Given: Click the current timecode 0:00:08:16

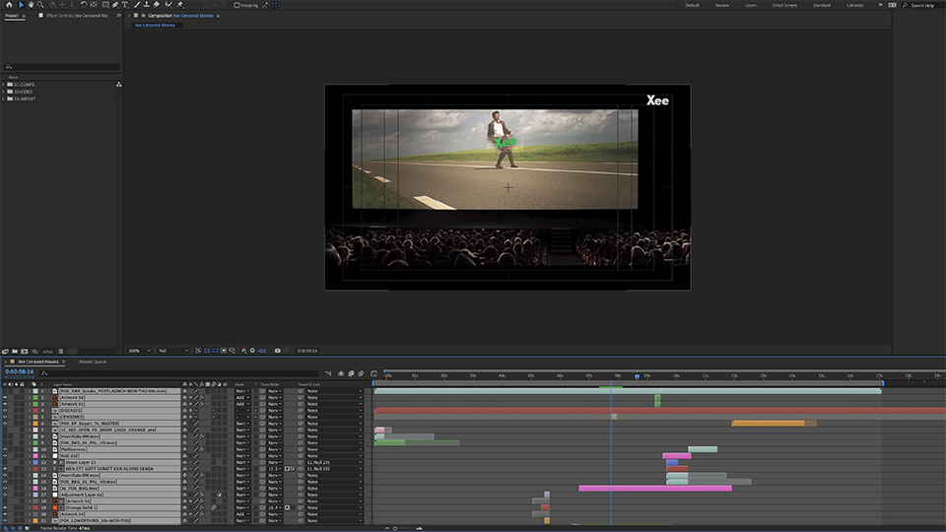Looking at the screenshot, I should tap(20, 371).
